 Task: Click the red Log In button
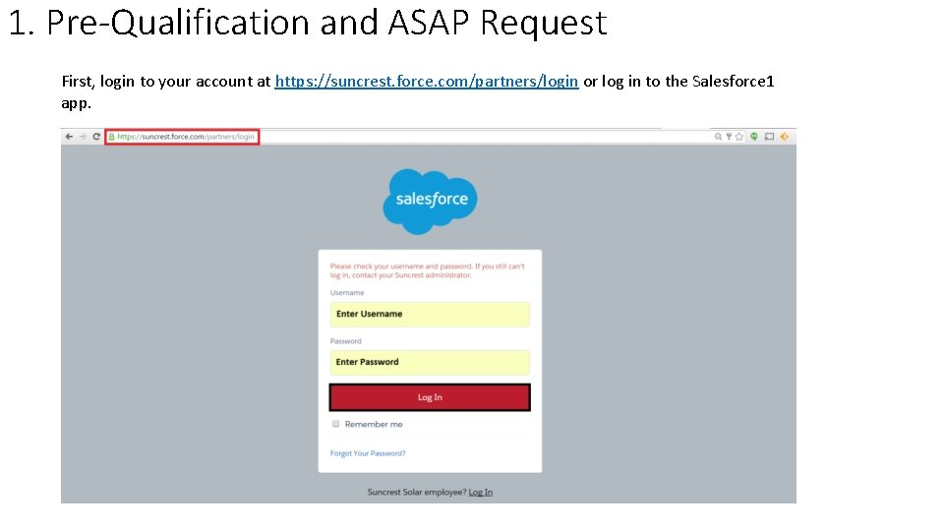430,397
